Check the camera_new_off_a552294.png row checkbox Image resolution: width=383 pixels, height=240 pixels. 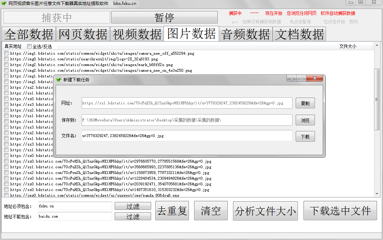pos(6,53)
